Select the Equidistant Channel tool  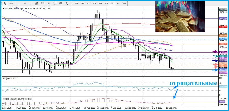(37, 3)
